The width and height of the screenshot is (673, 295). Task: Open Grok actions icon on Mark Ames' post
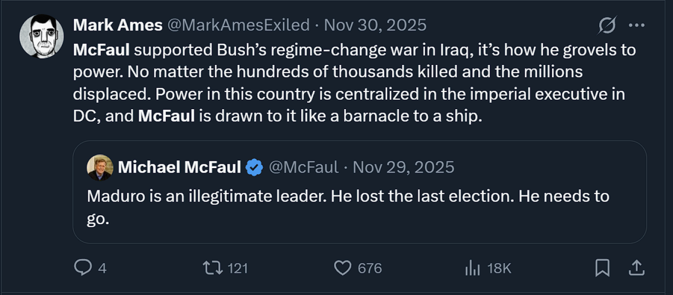[x=607, y=25]
